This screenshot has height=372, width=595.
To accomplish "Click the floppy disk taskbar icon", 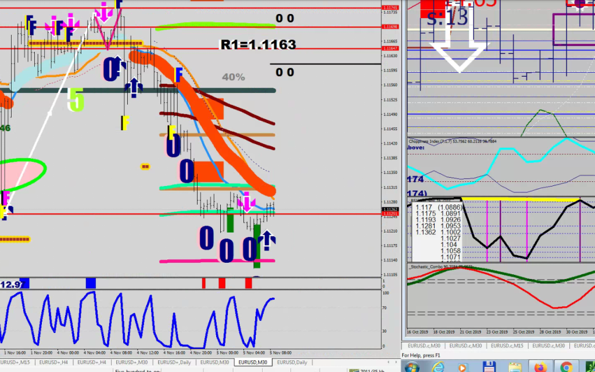I will pos(489,366).
